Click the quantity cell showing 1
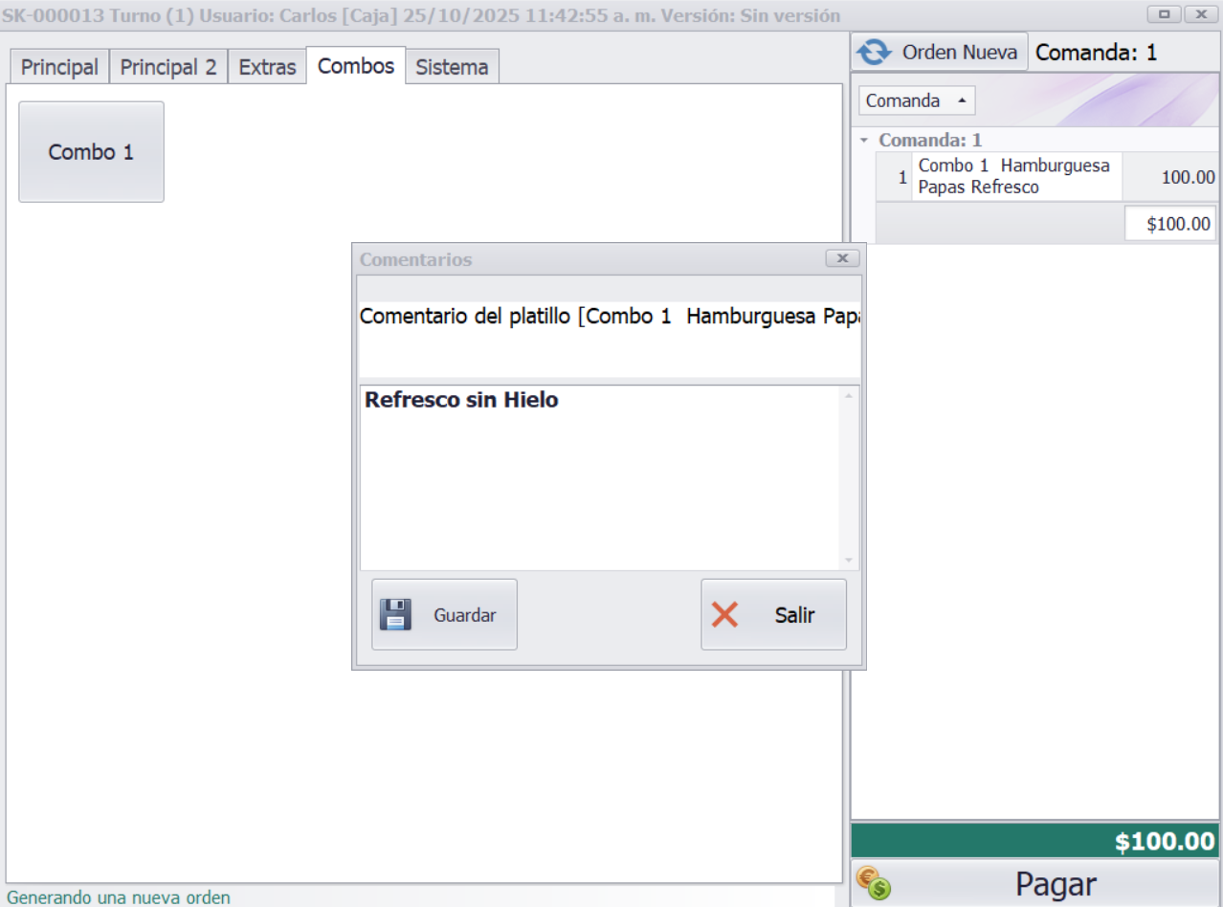This screenshot has height=907, width=1223. click(x=901, y=177)
